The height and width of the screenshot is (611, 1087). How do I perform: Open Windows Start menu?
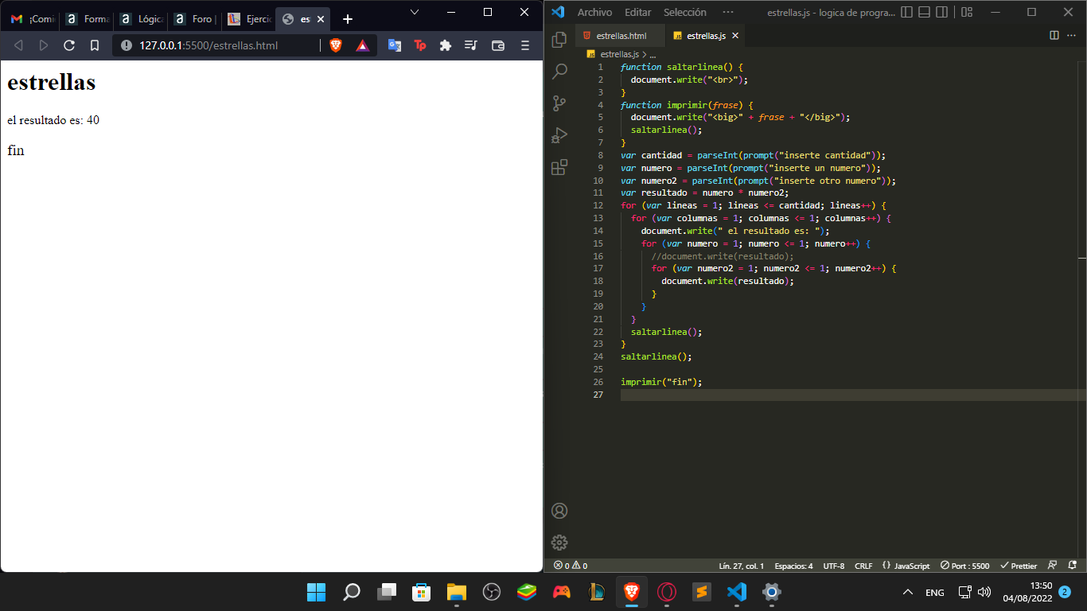(x=316, y=592)
